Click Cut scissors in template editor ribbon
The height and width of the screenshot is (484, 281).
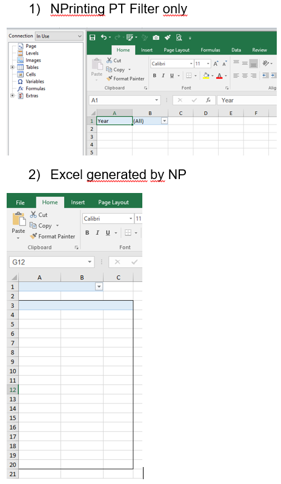pos(114,60)
